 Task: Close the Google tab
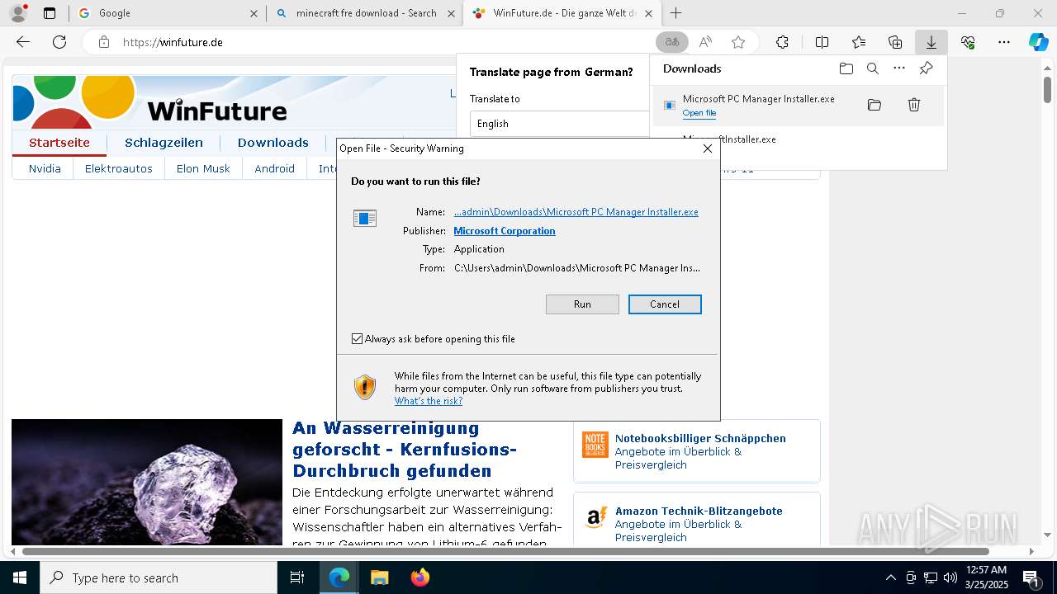point(254,13)
